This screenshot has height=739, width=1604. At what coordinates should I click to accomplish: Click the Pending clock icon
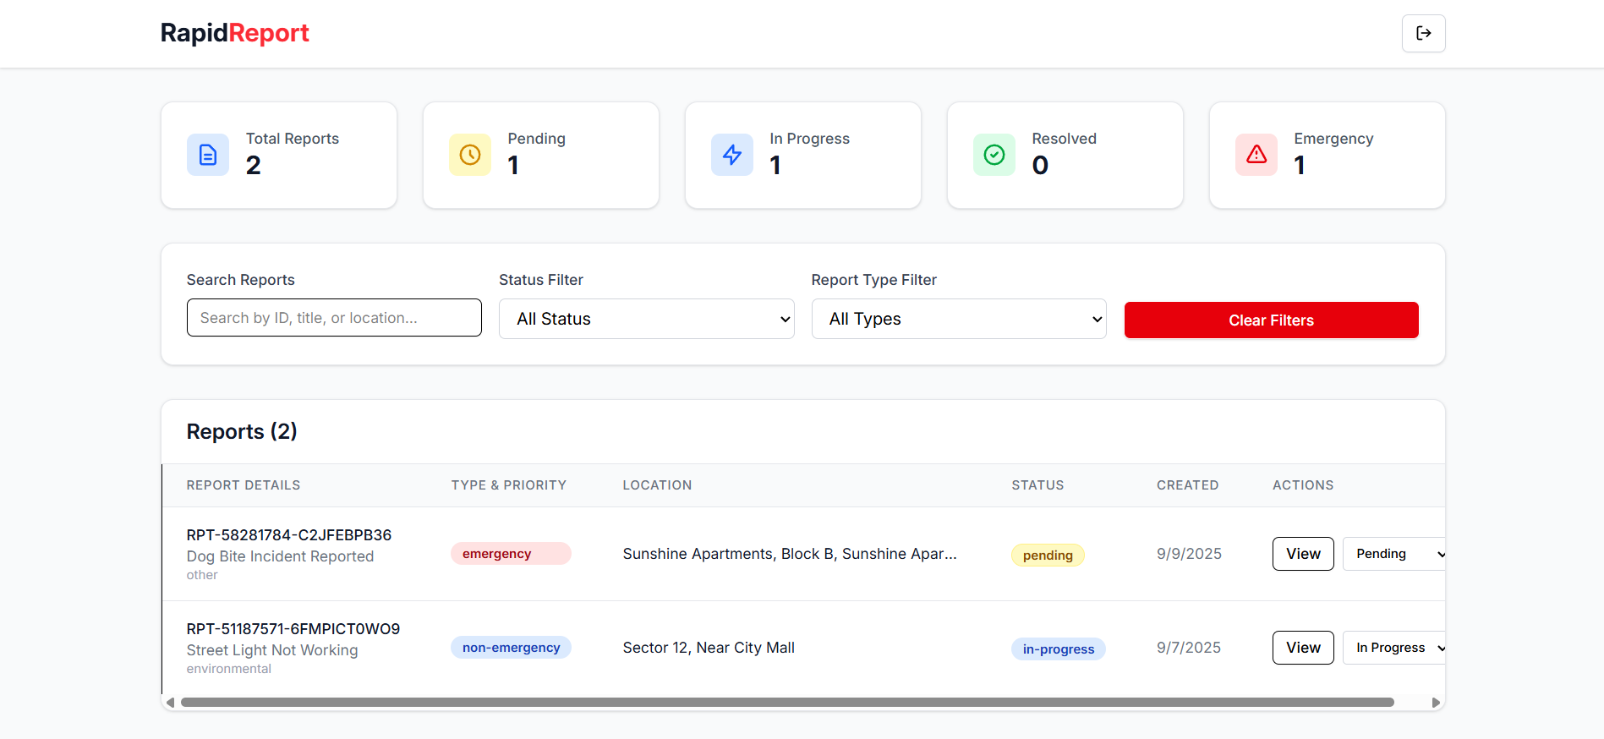tap(470, 155)
